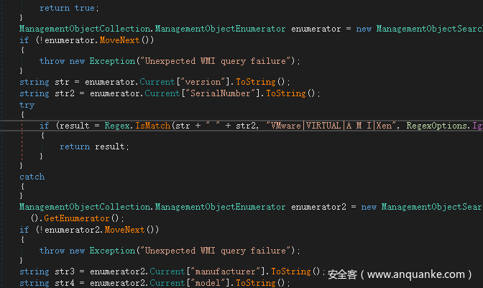Click the ManagementObjectSearcher type in the first declaration

[x=430, y=29]
